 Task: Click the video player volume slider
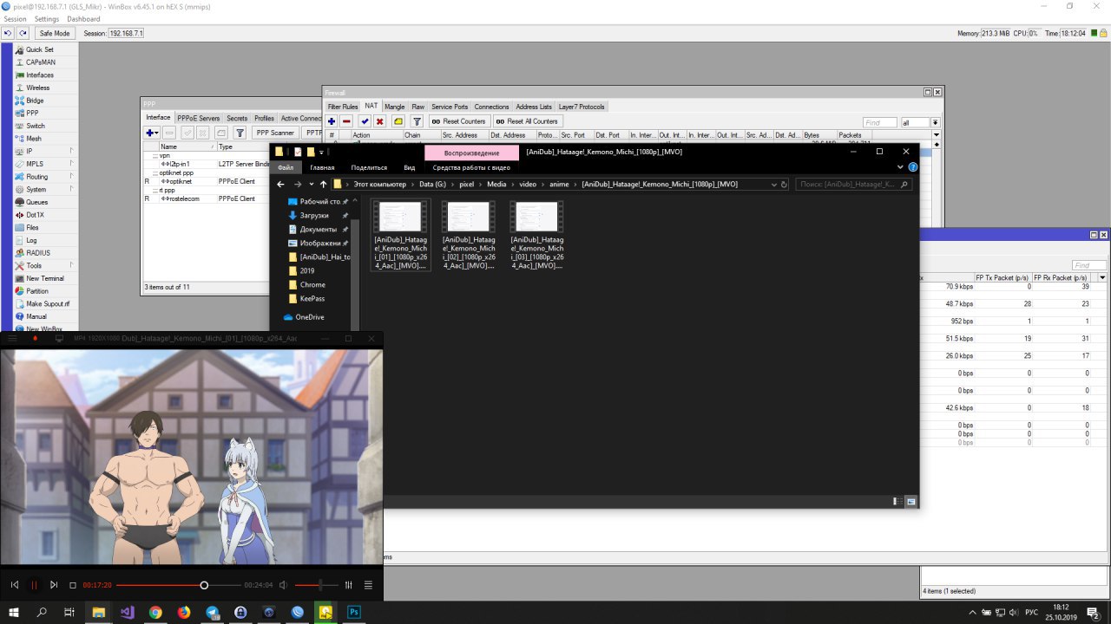click(x=316, y=585)
